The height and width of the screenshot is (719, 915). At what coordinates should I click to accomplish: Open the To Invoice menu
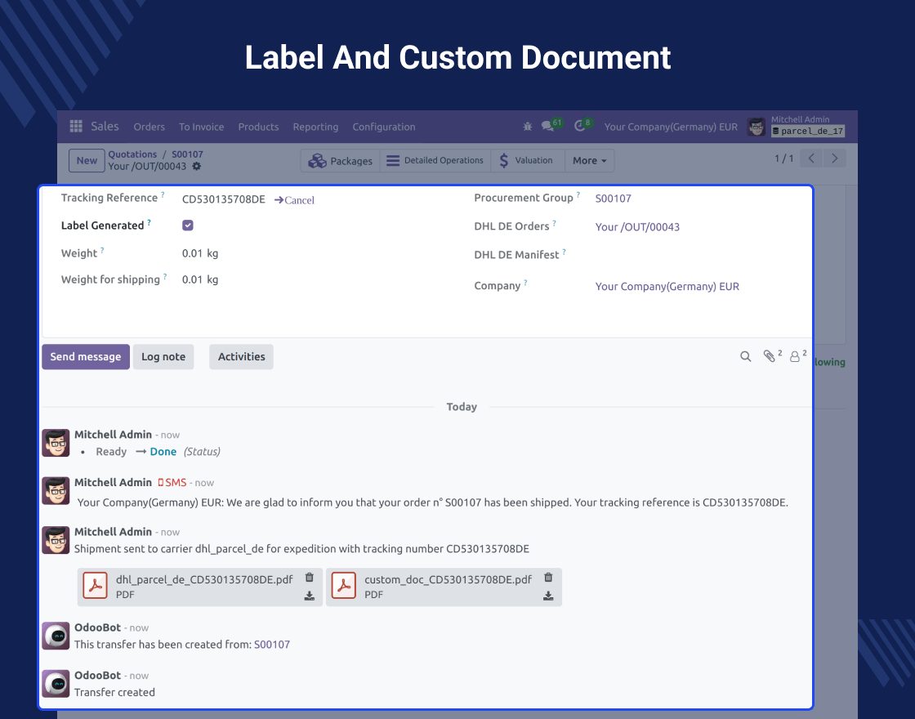click(x=201, y=127)
